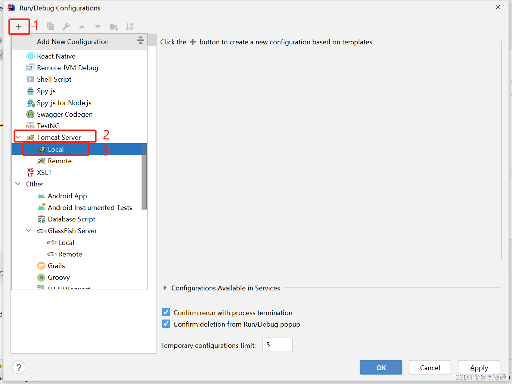Viewport: 512px width, 384px height.
Task: Click the 'Remote JVM Debug' label
Action: pyautogui.click(x=68, y=68)
